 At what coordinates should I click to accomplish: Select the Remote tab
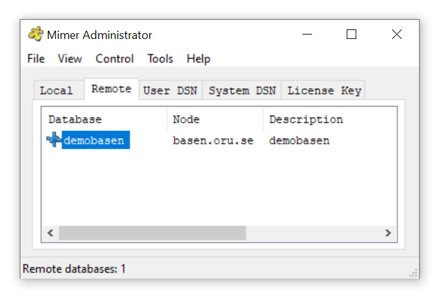coord(111,89)
